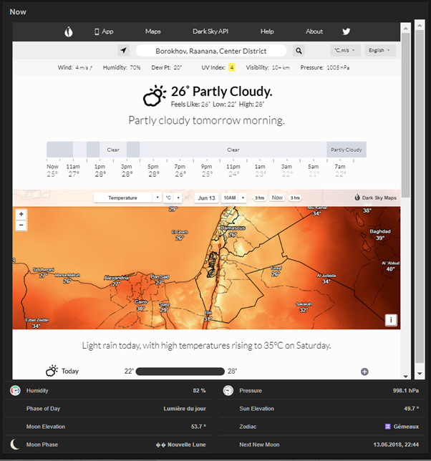The height and width of the screenshot is (461, 431).
Task: Zoom in on the map
Action: [x=21, y=214]
